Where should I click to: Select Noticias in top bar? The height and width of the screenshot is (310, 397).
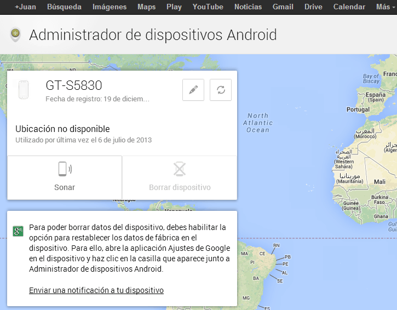click(x=248, y=7)
